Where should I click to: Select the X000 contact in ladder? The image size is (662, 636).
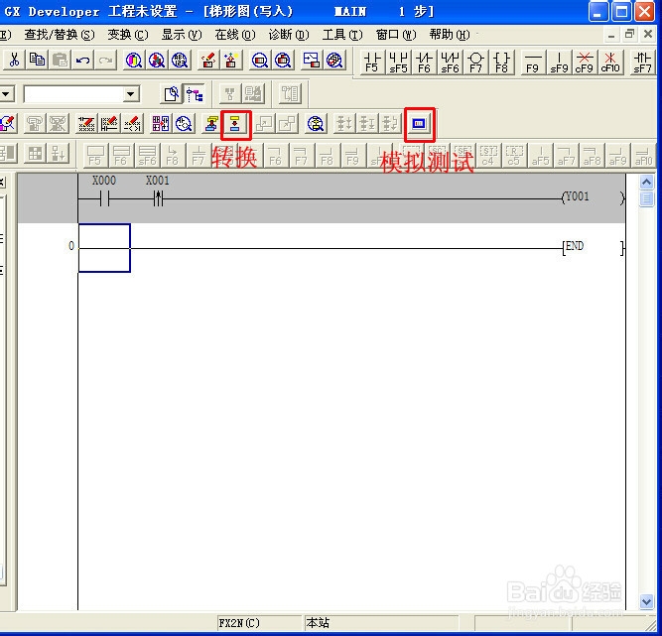tap(104, 197)
